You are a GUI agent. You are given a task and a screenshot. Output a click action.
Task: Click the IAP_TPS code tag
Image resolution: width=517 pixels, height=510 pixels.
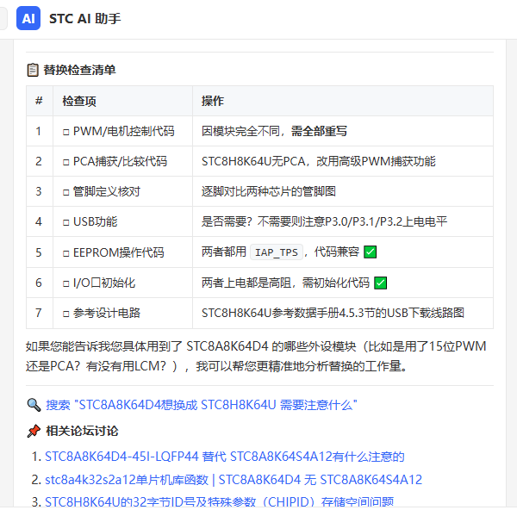277,252
